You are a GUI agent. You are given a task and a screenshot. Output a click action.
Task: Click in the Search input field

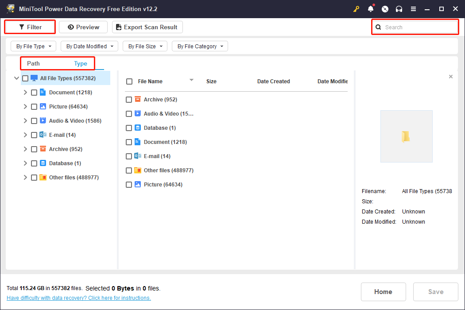click(415, 27)
